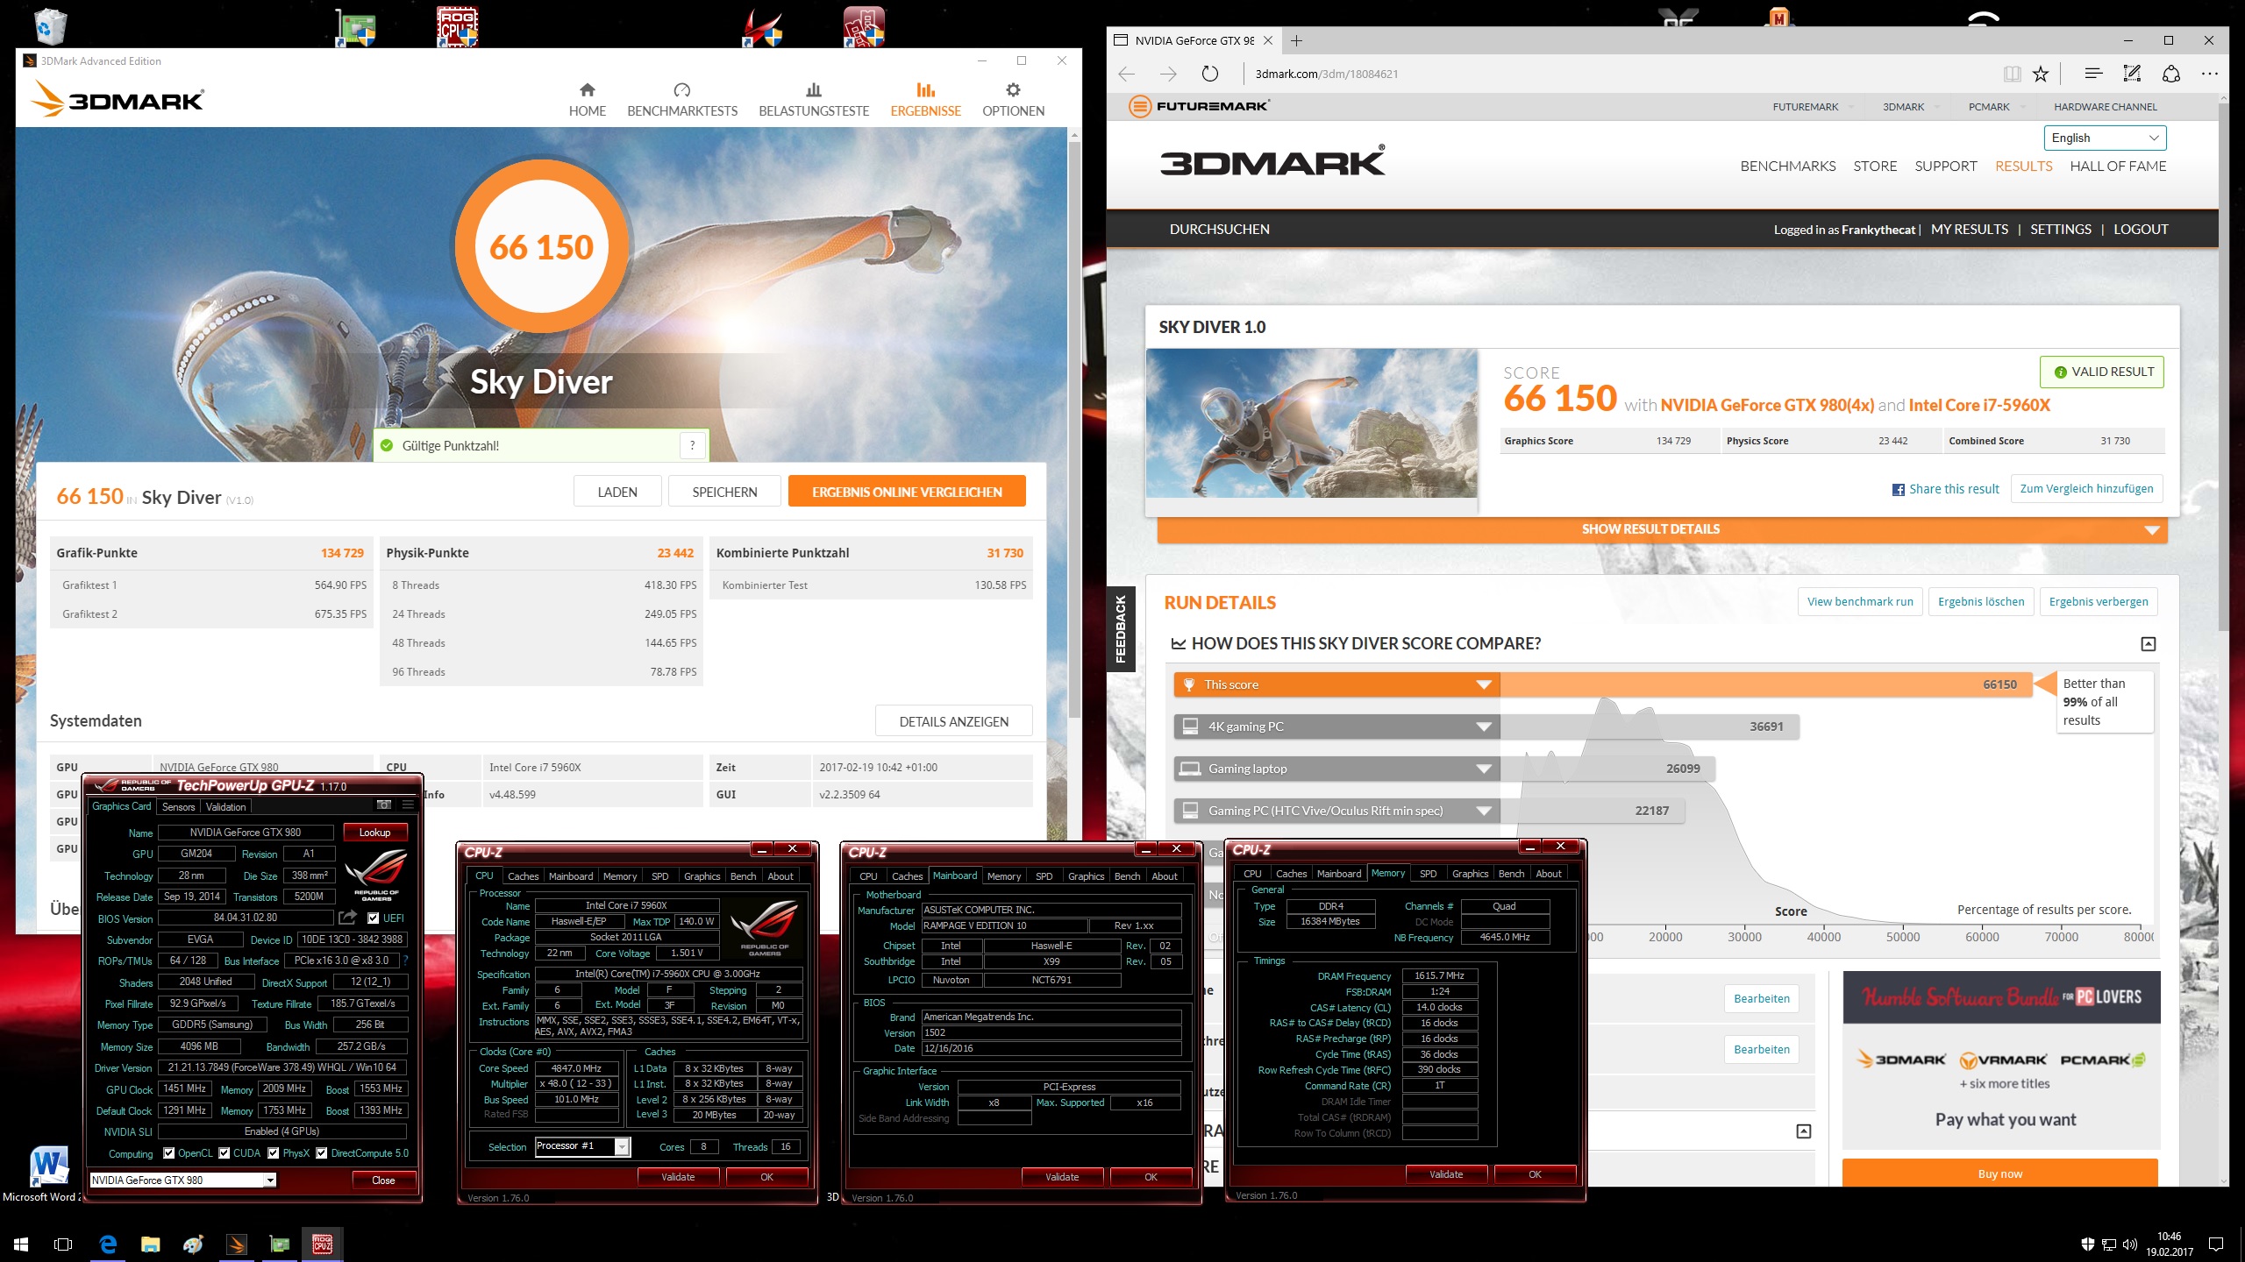Screen dimensions: 2245x1262
Task: Open Belastungsteste bar chart icon
Action: click(x=814, y=89)
